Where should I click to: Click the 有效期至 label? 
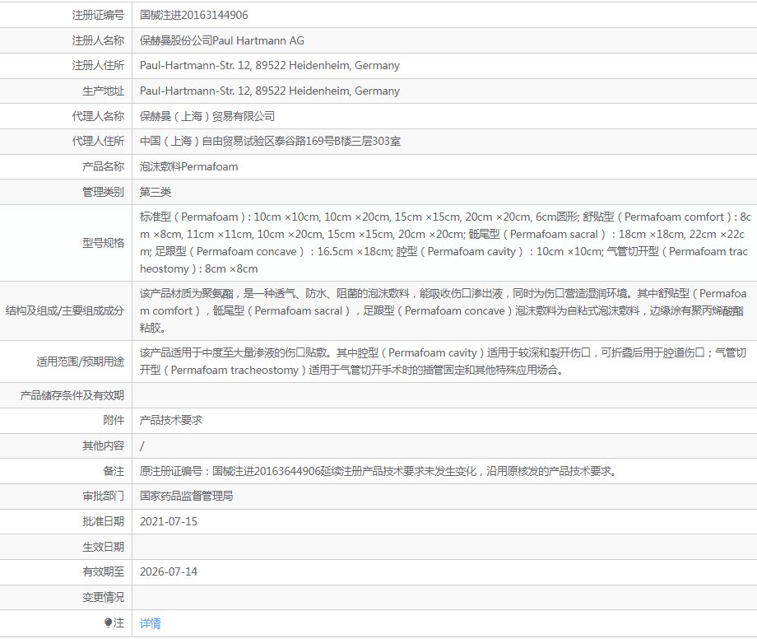point(104,571)
